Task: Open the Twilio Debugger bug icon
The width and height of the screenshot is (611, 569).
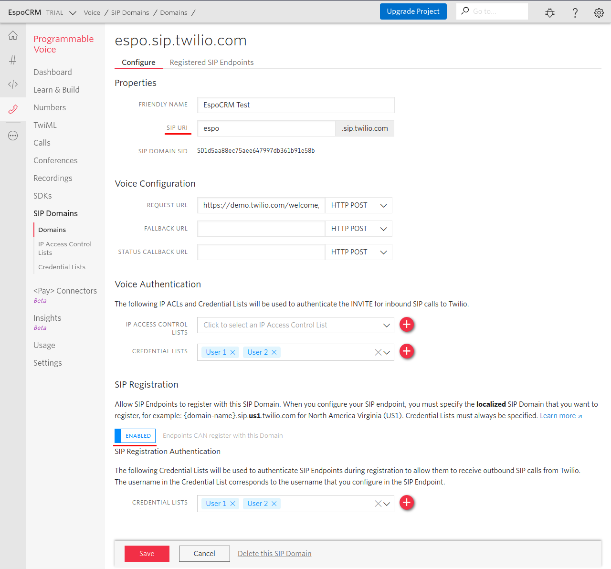Action: click(x=549, y=13)
